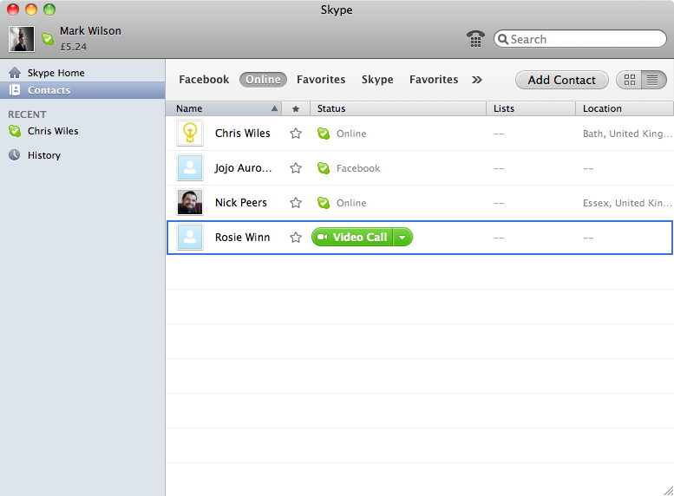The width and height of the screenshot is (674, 496).
Task: Sort by the Name column header
Action: click(x=224, y=108)
